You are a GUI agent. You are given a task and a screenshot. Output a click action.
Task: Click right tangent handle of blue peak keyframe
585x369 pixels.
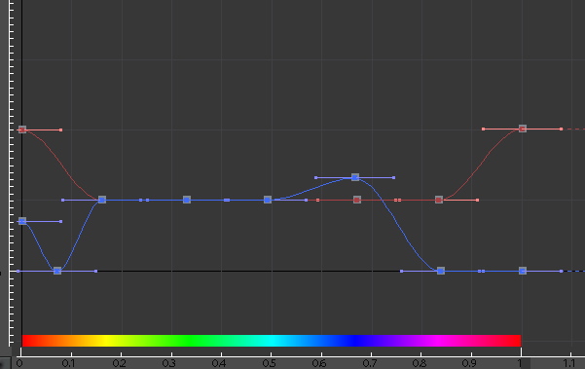click(x=393, y=177)
